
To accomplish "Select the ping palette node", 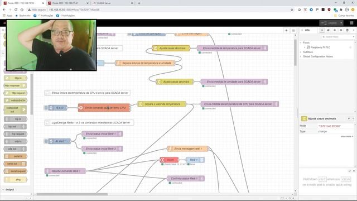I will pos(15,180).
